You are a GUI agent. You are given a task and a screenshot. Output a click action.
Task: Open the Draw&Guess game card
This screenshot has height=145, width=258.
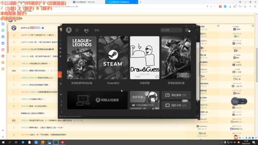click(144, 58)
